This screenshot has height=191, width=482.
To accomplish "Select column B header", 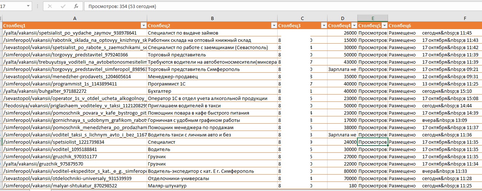I will [212, 18].
